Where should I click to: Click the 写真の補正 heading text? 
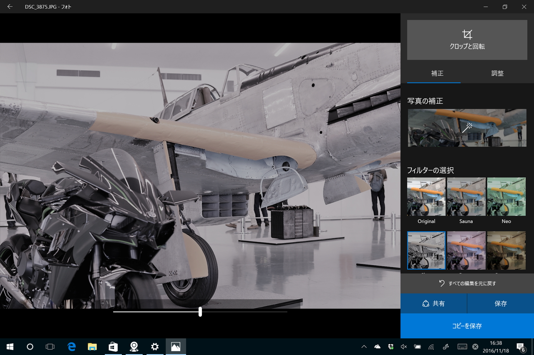[425, 101]
